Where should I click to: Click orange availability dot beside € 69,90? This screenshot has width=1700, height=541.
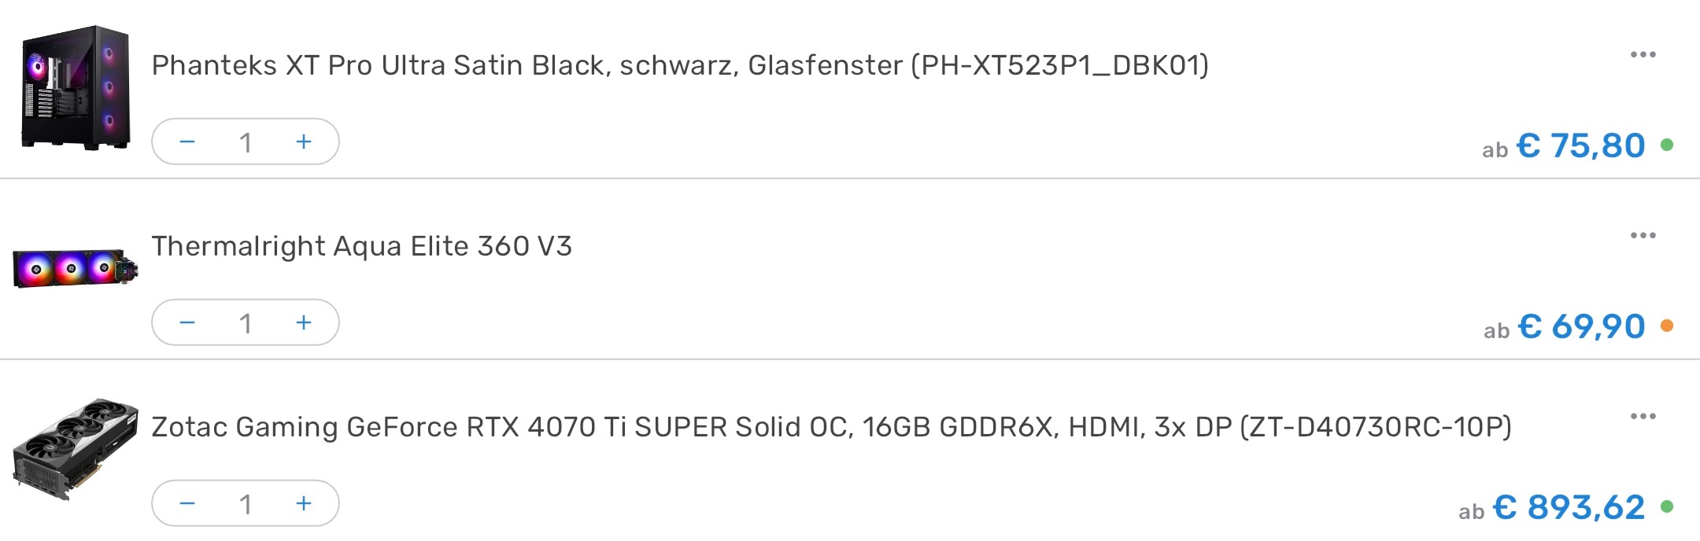click(x=1667, y=326)
